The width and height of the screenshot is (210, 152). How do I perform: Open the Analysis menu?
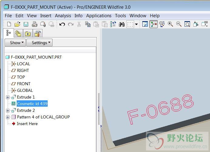(x=63, y=16)
